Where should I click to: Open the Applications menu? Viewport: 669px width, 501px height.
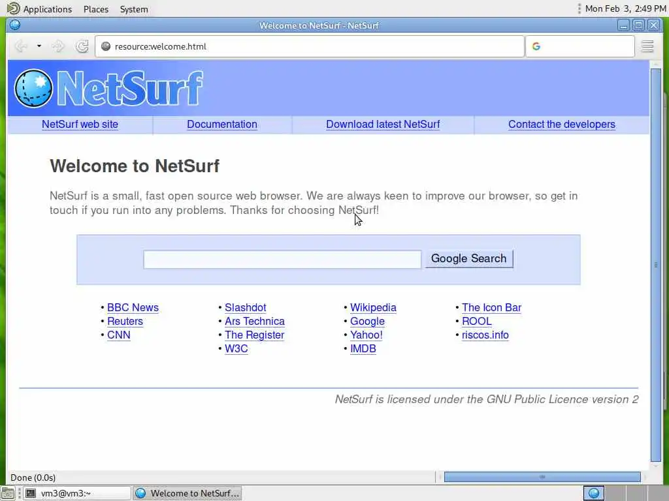(40, 9)
